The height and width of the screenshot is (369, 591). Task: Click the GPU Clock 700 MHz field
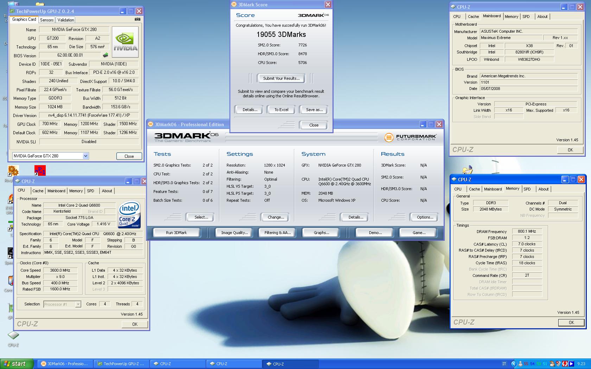tap(50, 124)
